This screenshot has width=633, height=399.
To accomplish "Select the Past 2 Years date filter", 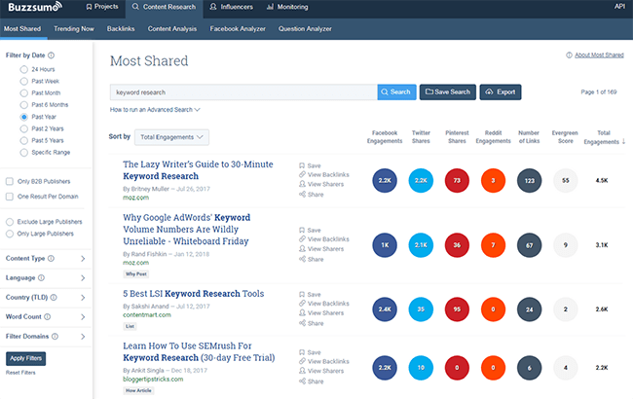I will (x=23, y=128).
